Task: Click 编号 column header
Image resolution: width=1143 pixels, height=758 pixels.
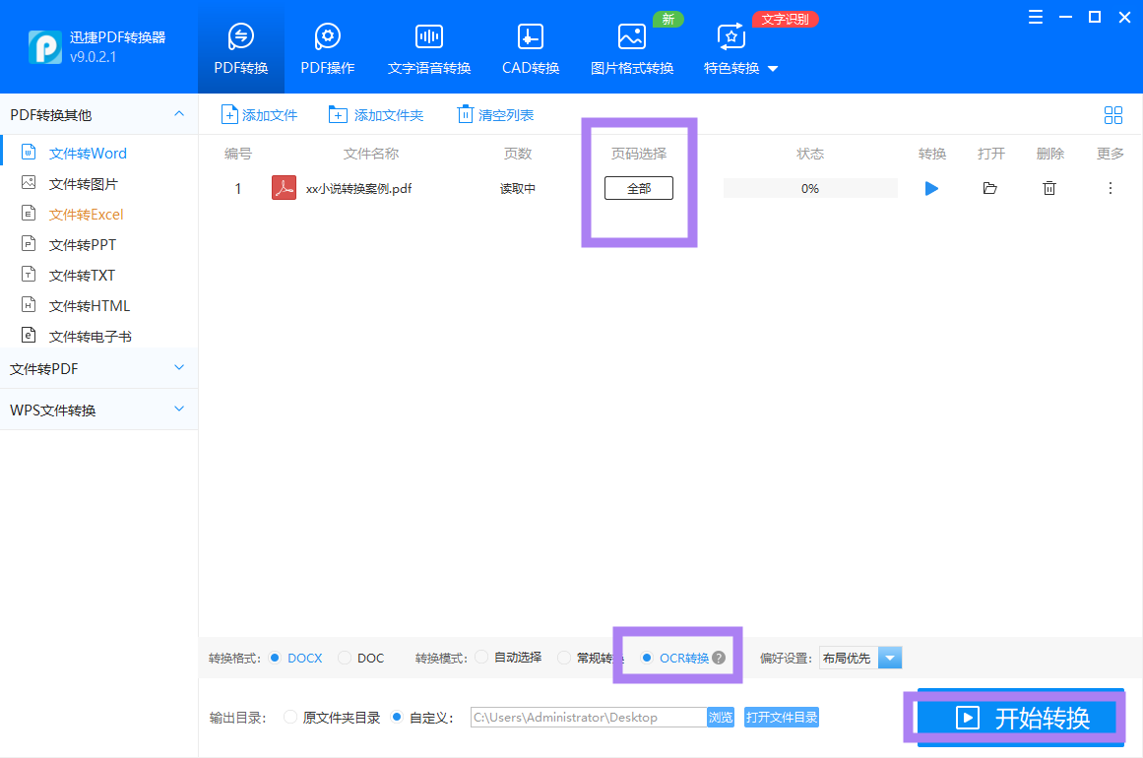Action: 237,154
